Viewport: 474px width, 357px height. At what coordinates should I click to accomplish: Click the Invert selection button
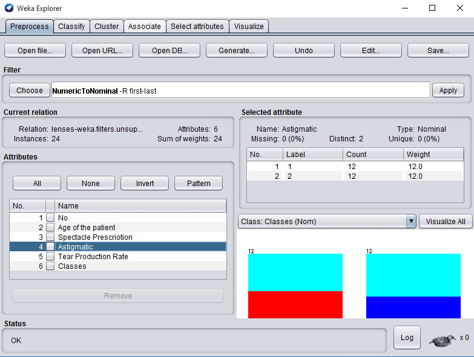point(145,183)
